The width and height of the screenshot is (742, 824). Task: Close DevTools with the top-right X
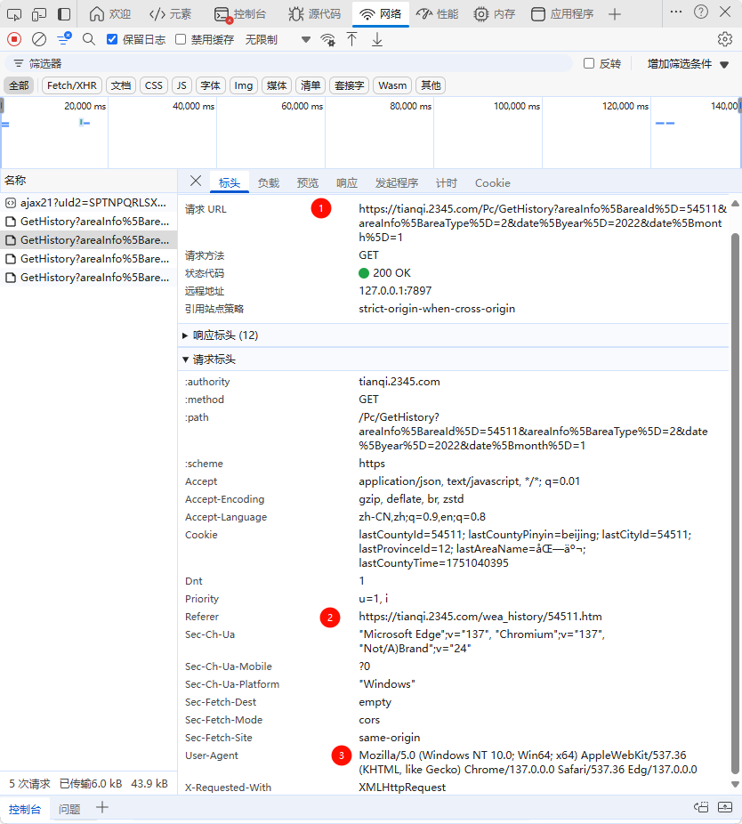pos(725,12)
